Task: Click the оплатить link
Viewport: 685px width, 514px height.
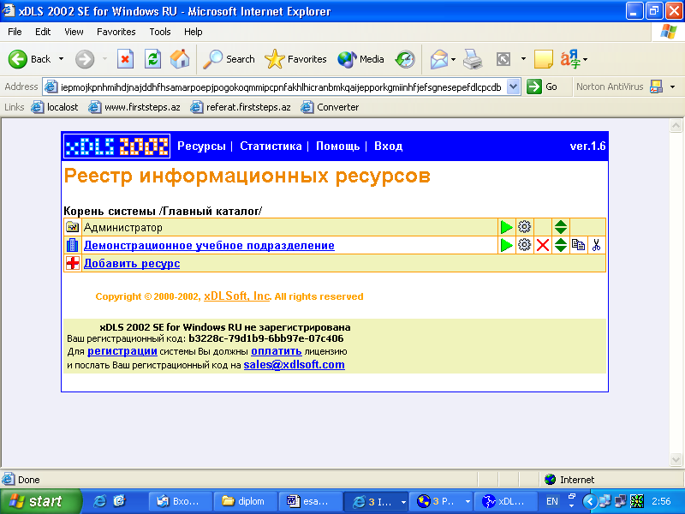Action: tap(276, 351)
